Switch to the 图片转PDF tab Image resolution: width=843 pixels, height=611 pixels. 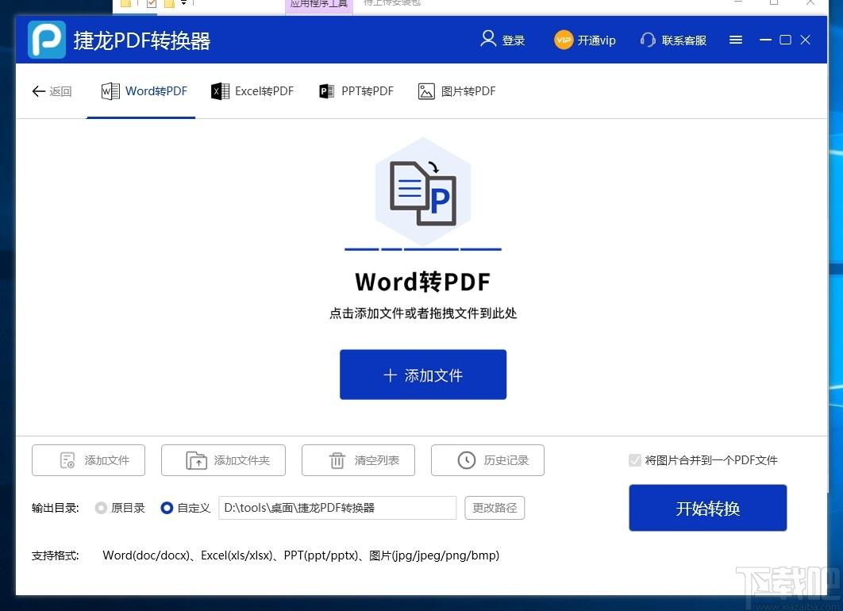click(456, 91)
